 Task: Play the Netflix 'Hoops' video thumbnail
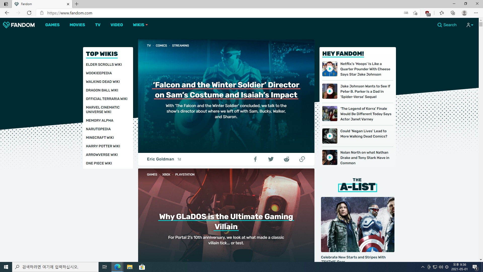330,69
